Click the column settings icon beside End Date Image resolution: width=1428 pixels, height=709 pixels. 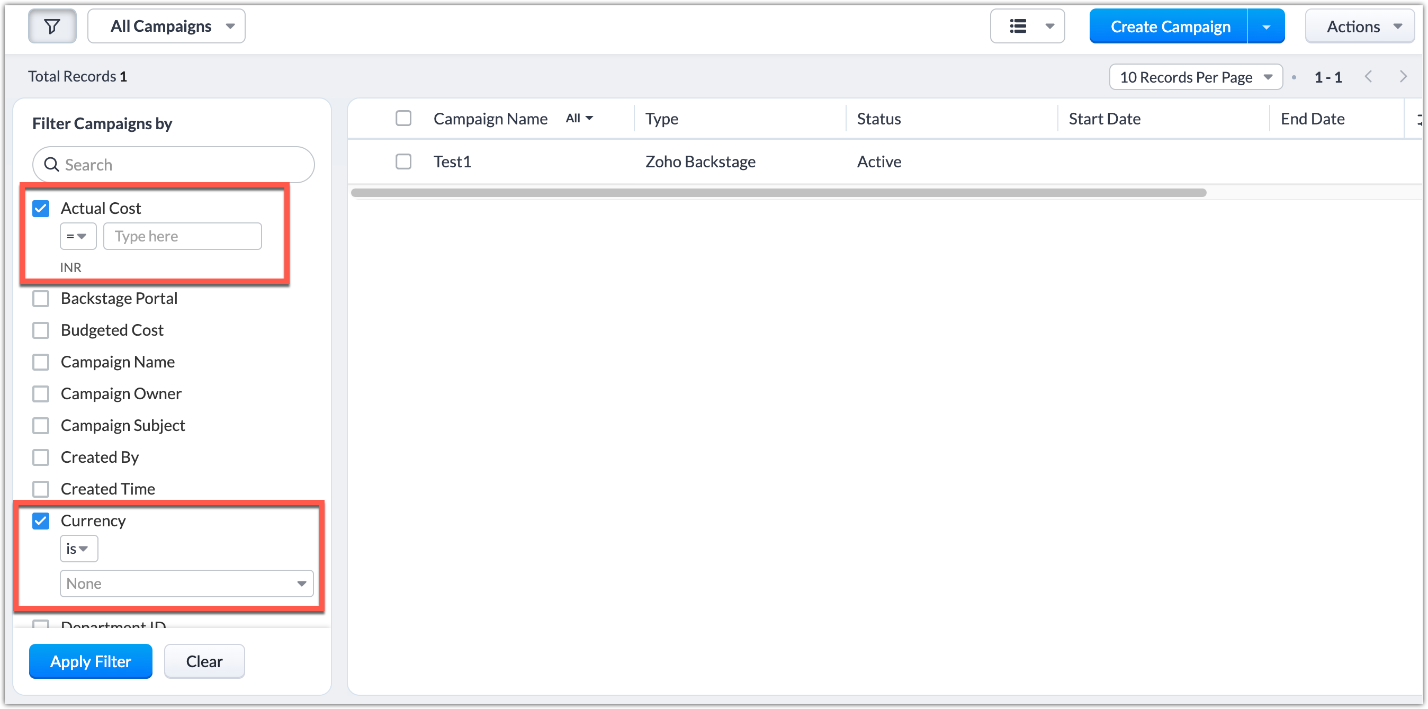(x=1420, y=119)
